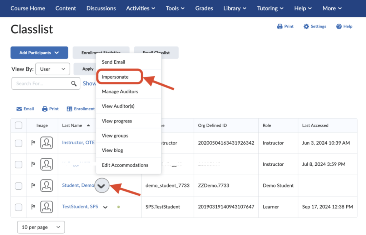Click the Show search options link
366x235 pixels.
89,84
